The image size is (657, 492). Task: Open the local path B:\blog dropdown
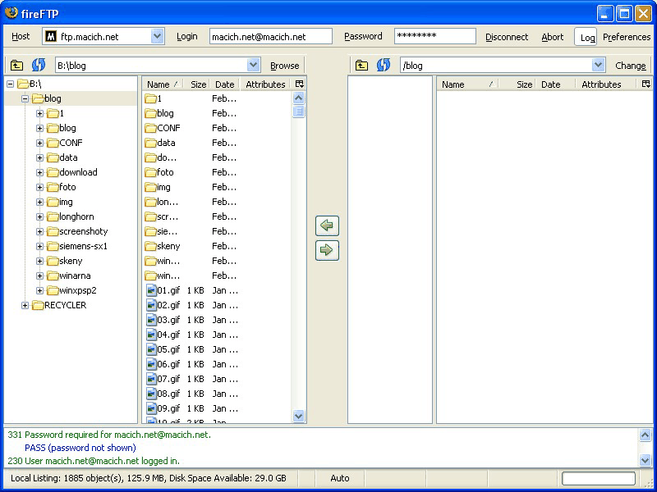(x=253, y=66)
